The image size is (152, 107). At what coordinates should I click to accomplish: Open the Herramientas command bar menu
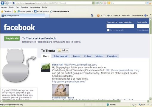(137, 15)
